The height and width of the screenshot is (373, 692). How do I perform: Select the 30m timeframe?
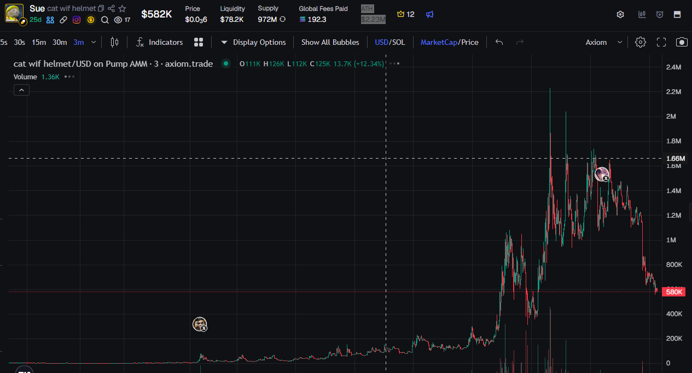pos(60,42)
